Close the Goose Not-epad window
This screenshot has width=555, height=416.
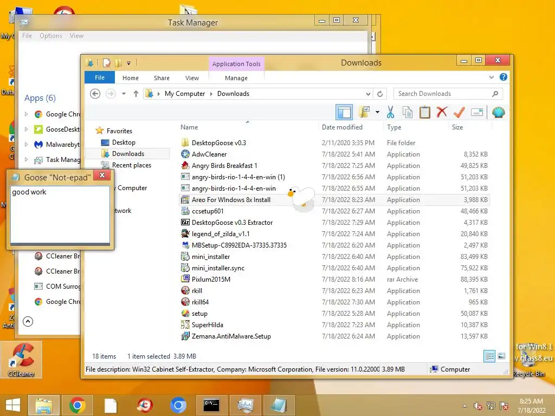pos(102,175)
